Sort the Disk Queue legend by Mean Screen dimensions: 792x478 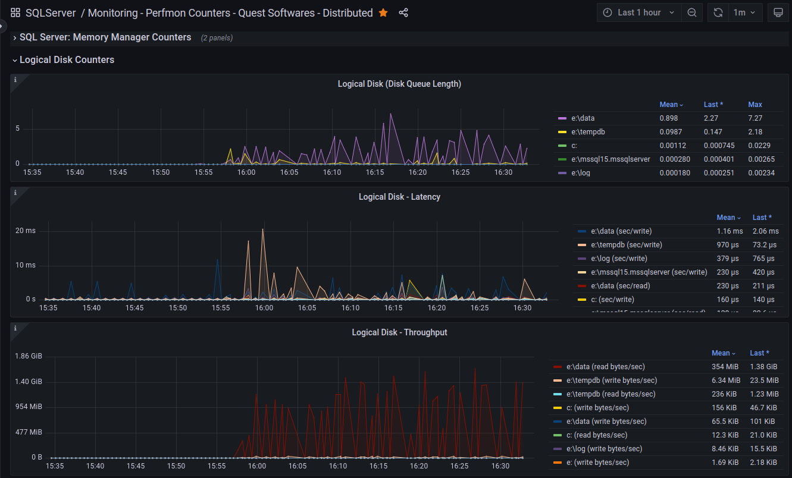pos(671,104)
